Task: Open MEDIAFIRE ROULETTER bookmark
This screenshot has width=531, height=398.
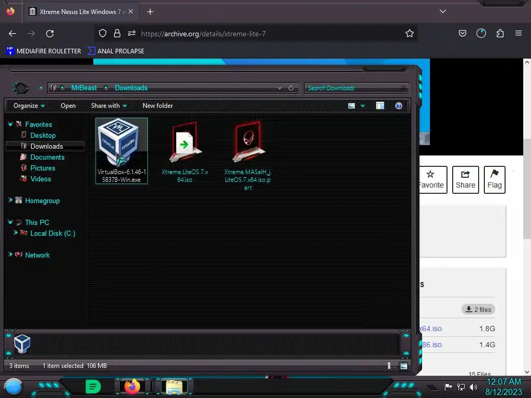Action: [44, 51]
